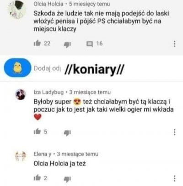183x186 pixels.
Task: Open more options for Elena y's reply
Action: coord(175,178)
